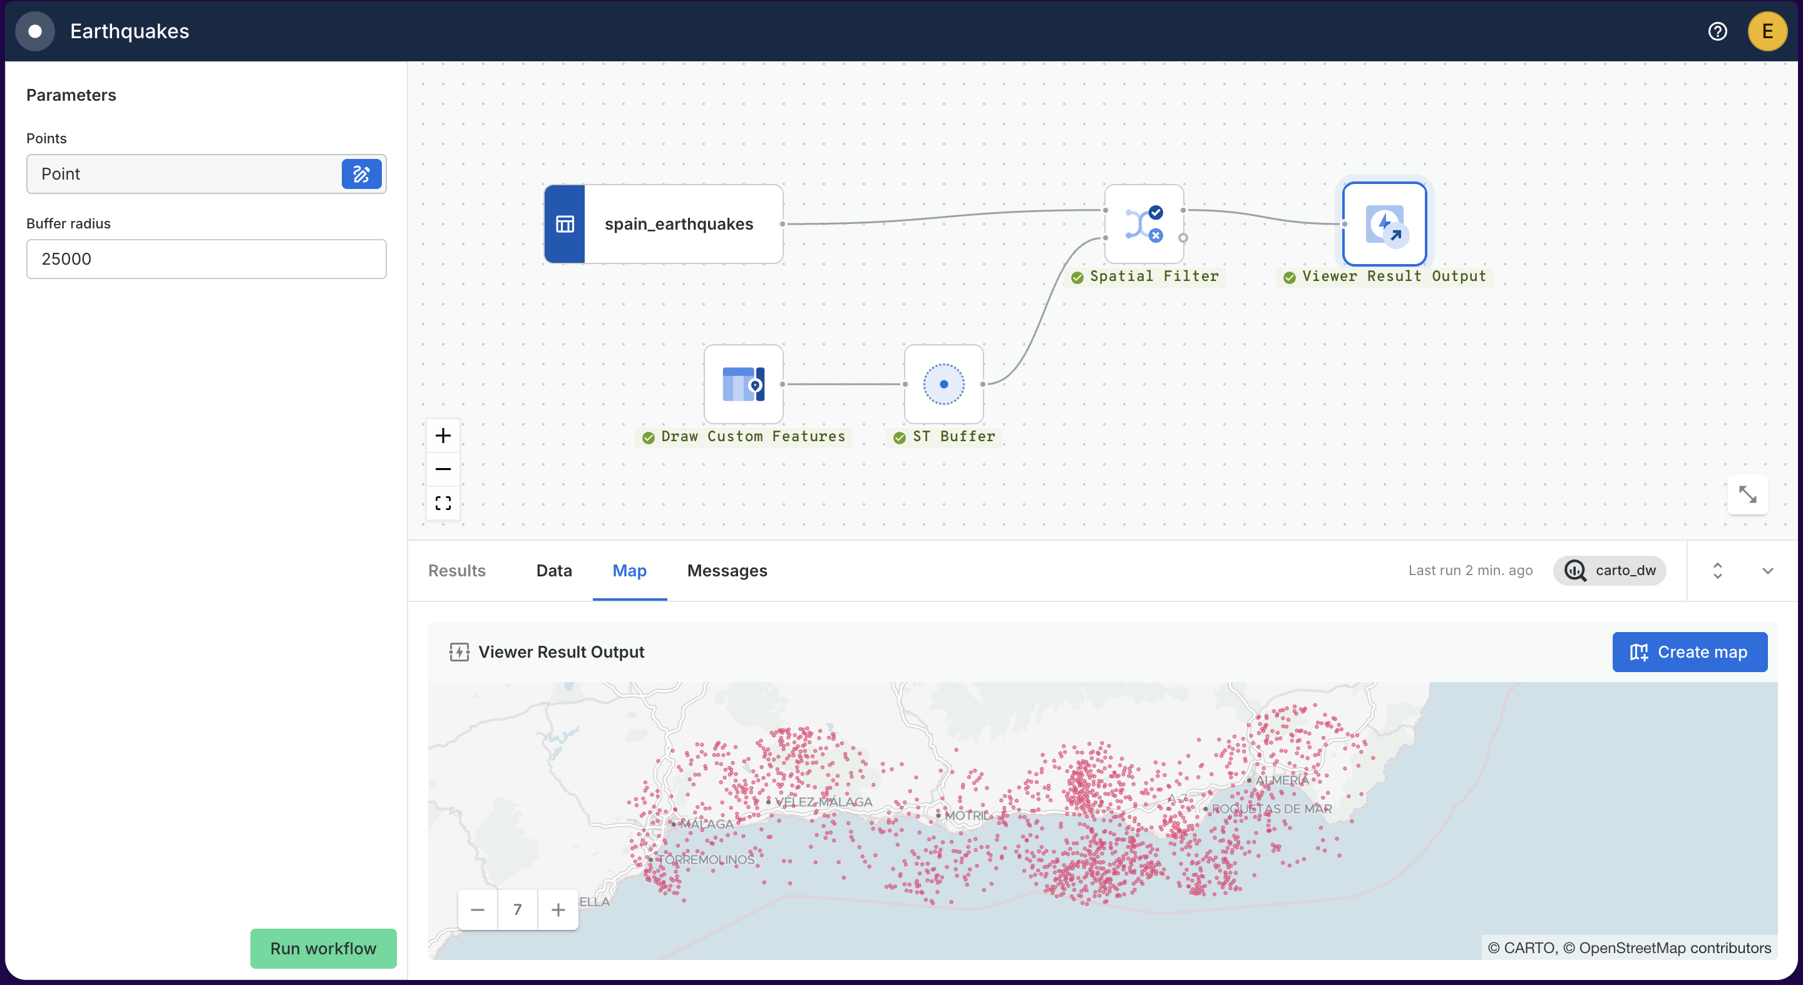This screenshot has width=1803, height=985.
Task: Select the Draw Custom Features node
Action: pos(742,384)
